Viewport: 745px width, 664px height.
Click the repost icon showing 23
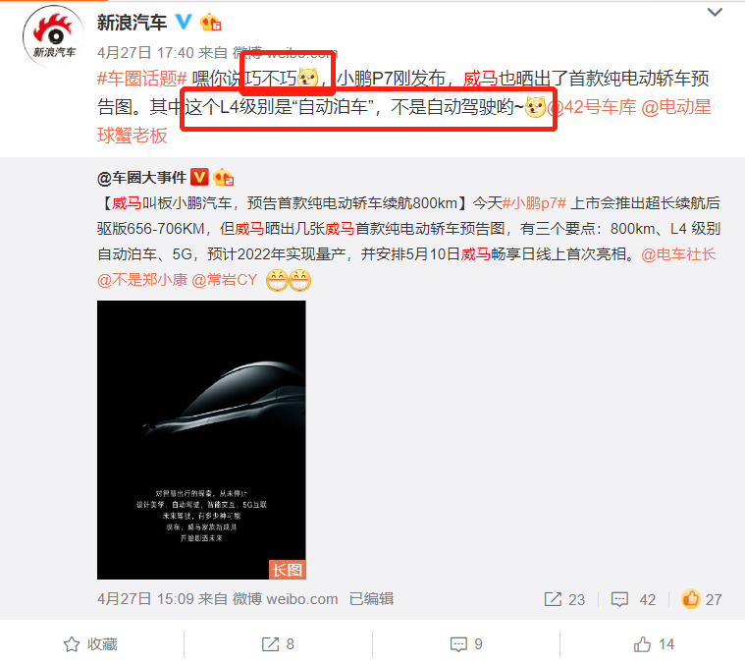coord(564,599)
